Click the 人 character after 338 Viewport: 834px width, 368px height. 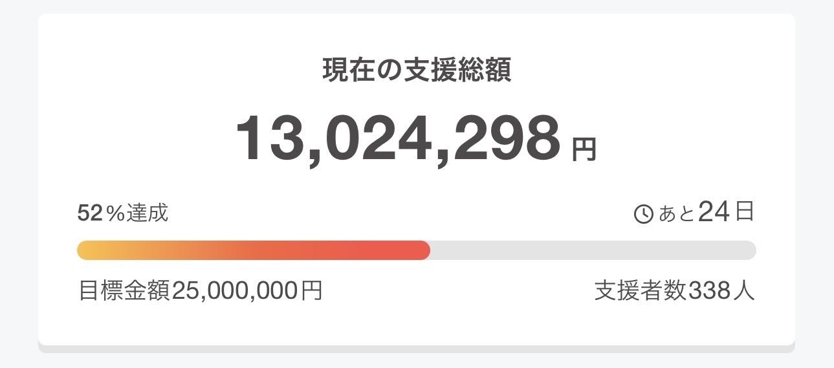(x=744, y=291)
